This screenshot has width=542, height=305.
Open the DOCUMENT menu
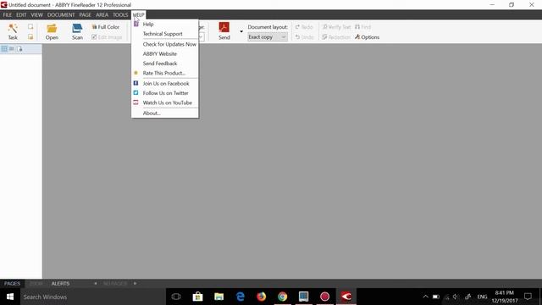61,15
